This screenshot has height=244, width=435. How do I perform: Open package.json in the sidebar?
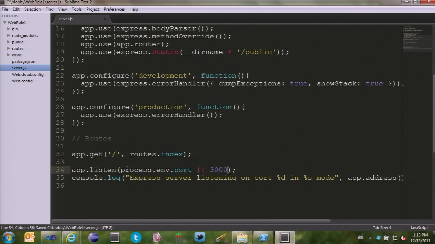(24, 62)
